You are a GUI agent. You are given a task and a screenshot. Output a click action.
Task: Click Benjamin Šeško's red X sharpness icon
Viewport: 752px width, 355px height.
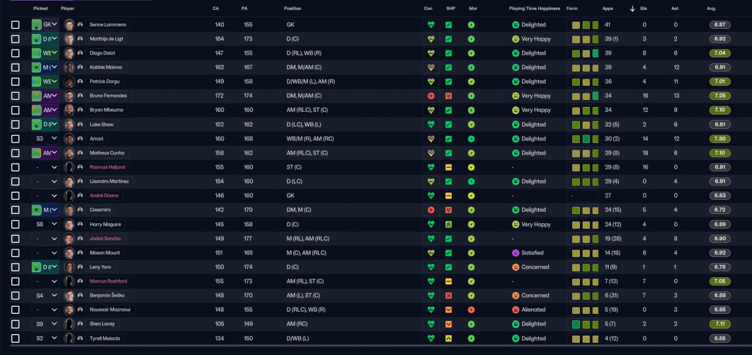448,296
